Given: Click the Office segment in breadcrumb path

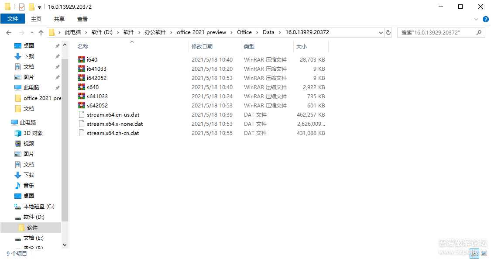Looking at the screenshot, I should pyautogui.click(x=244, y=32).
